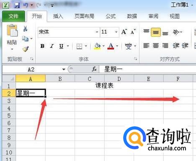196x161 pixels.
Task: Open the font size dropdown
Action: [x=116, y=32]
